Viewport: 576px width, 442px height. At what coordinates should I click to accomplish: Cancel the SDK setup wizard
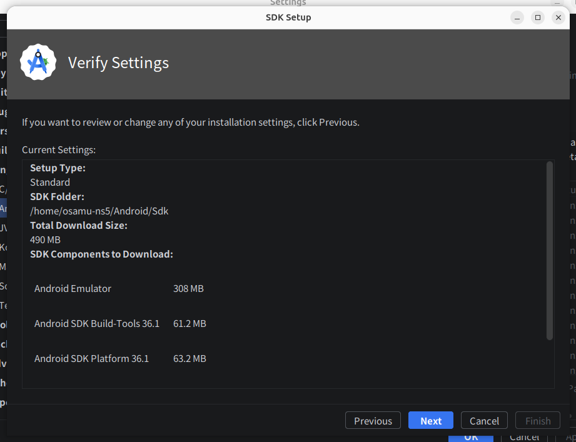pyautogui.click(x=484, y=421)
